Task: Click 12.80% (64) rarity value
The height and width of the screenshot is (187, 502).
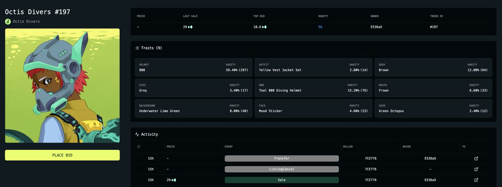Action: (477, 70)
